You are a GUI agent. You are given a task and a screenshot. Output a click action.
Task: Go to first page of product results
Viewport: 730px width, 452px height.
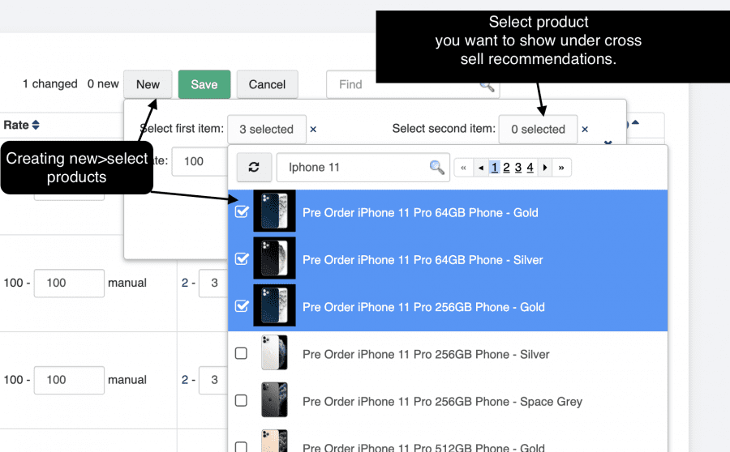[464, 168]
